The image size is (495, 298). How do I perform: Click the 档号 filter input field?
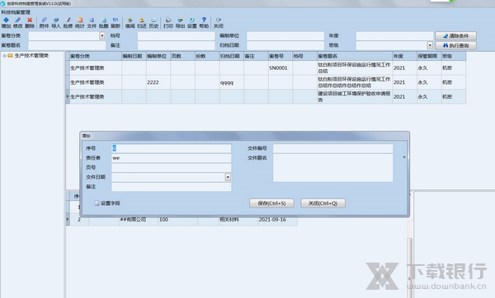[177, 36]
